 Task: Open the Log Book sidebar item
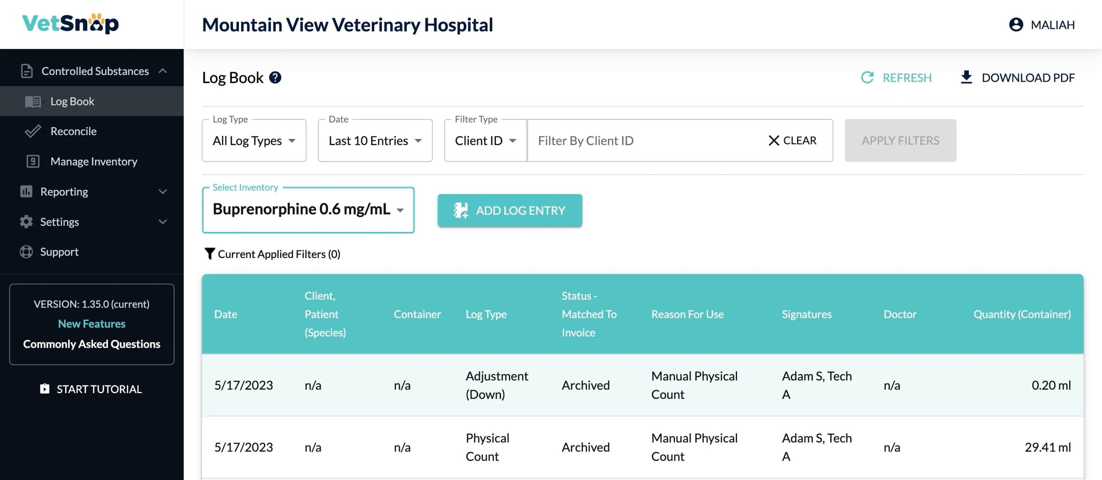click(x=72, y=101)
